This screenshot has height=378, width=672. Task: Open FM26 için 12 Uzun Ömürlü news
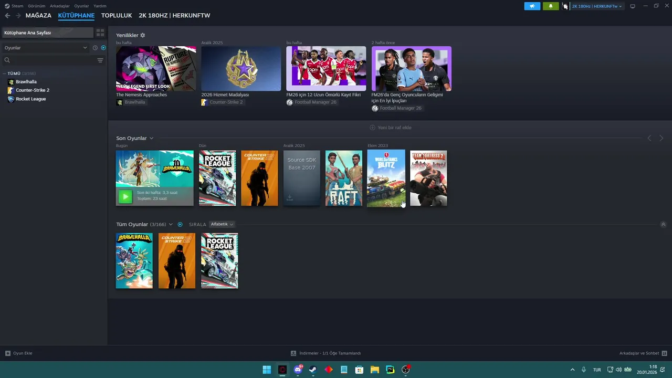326,69
